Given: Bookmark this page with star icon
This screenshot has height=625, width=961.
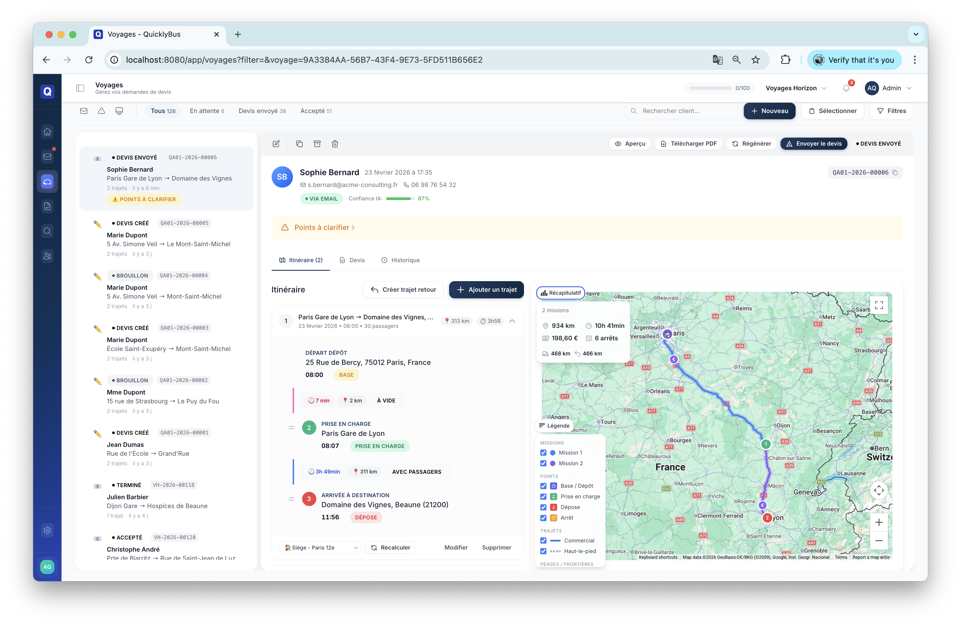Looking at the screenshot, I should [x=756, y=60].
